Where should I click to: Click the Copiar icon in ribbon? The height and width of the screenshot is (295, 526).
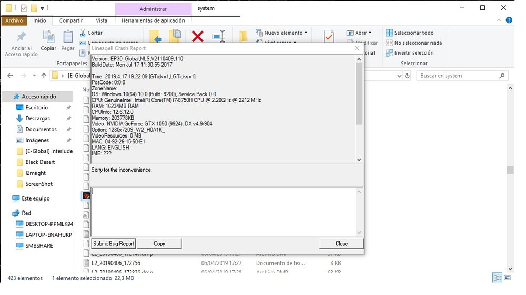coord(48,37)
